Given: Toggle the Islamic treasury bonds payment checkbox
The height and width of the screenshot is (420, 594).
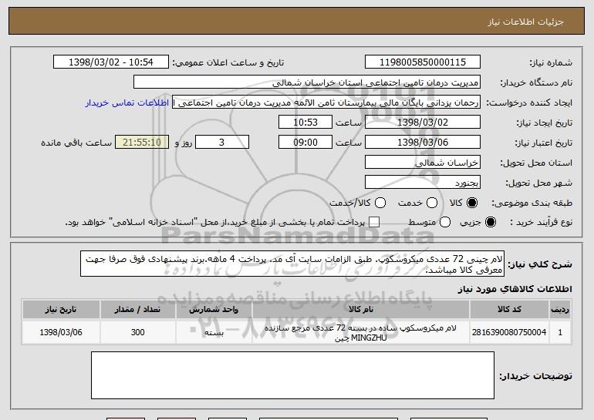Looking at the screenshot, I should point(374,223).
